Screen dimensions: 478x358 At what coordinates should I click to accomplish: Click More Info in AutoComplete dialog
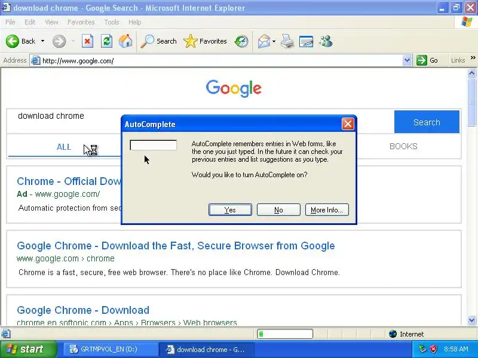pos(327,210)
